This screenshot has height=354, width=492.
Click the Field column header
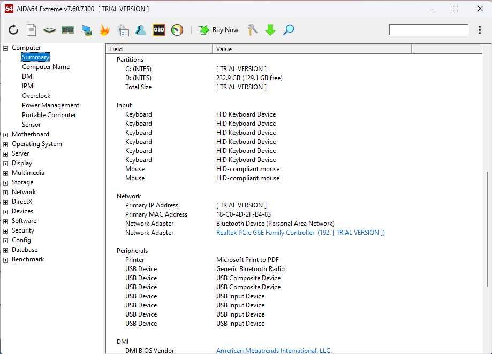click(160, 49)
